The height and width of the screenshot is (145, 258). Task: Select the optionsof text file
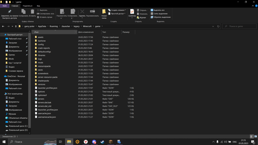pyautogui.click(x=42, y=95)
